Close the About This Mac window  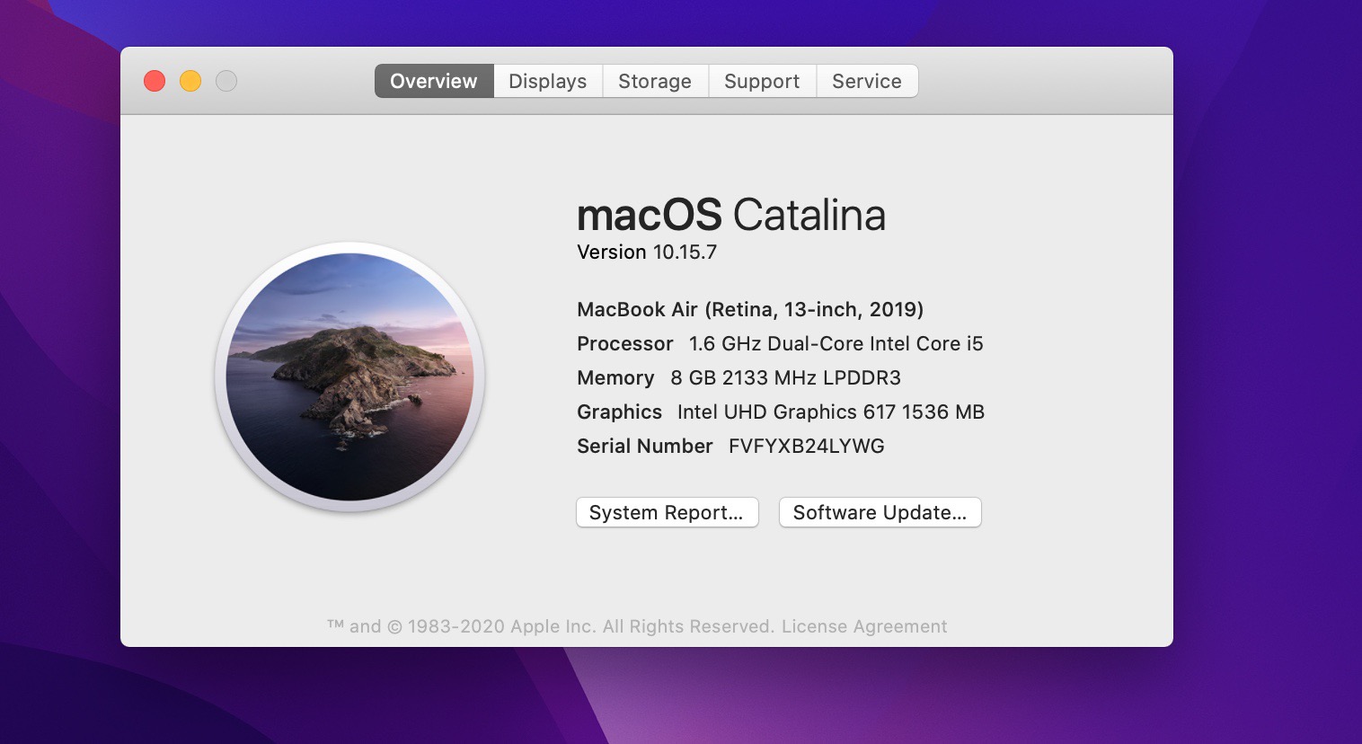pyautogui.click(x=155, y=81)
